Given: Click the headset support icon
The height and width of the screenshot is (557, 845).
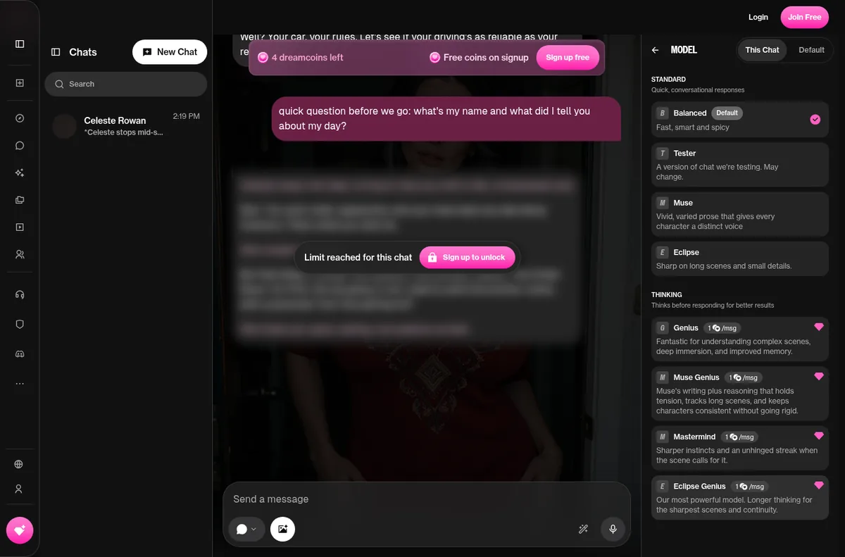Looking at the screenshot, I should pyautogui.click(x=20, y=294).
